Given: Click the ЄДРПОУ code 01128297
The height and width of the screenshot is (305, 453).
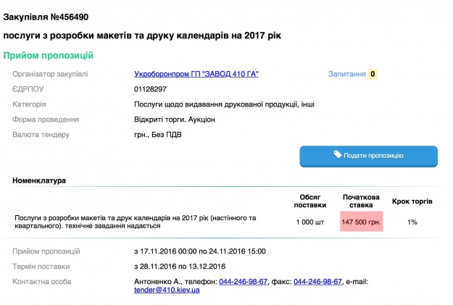Looking at the screenshot, I should coord(151,89).
